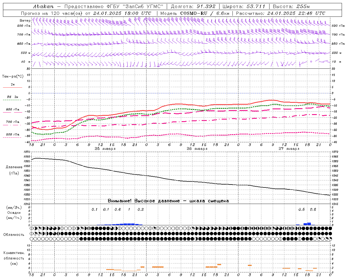Click the 'Рассчитано: 24.01.2025 22:46 UTC' timestamp
This screenshot has width=346, height=277.
281,13
